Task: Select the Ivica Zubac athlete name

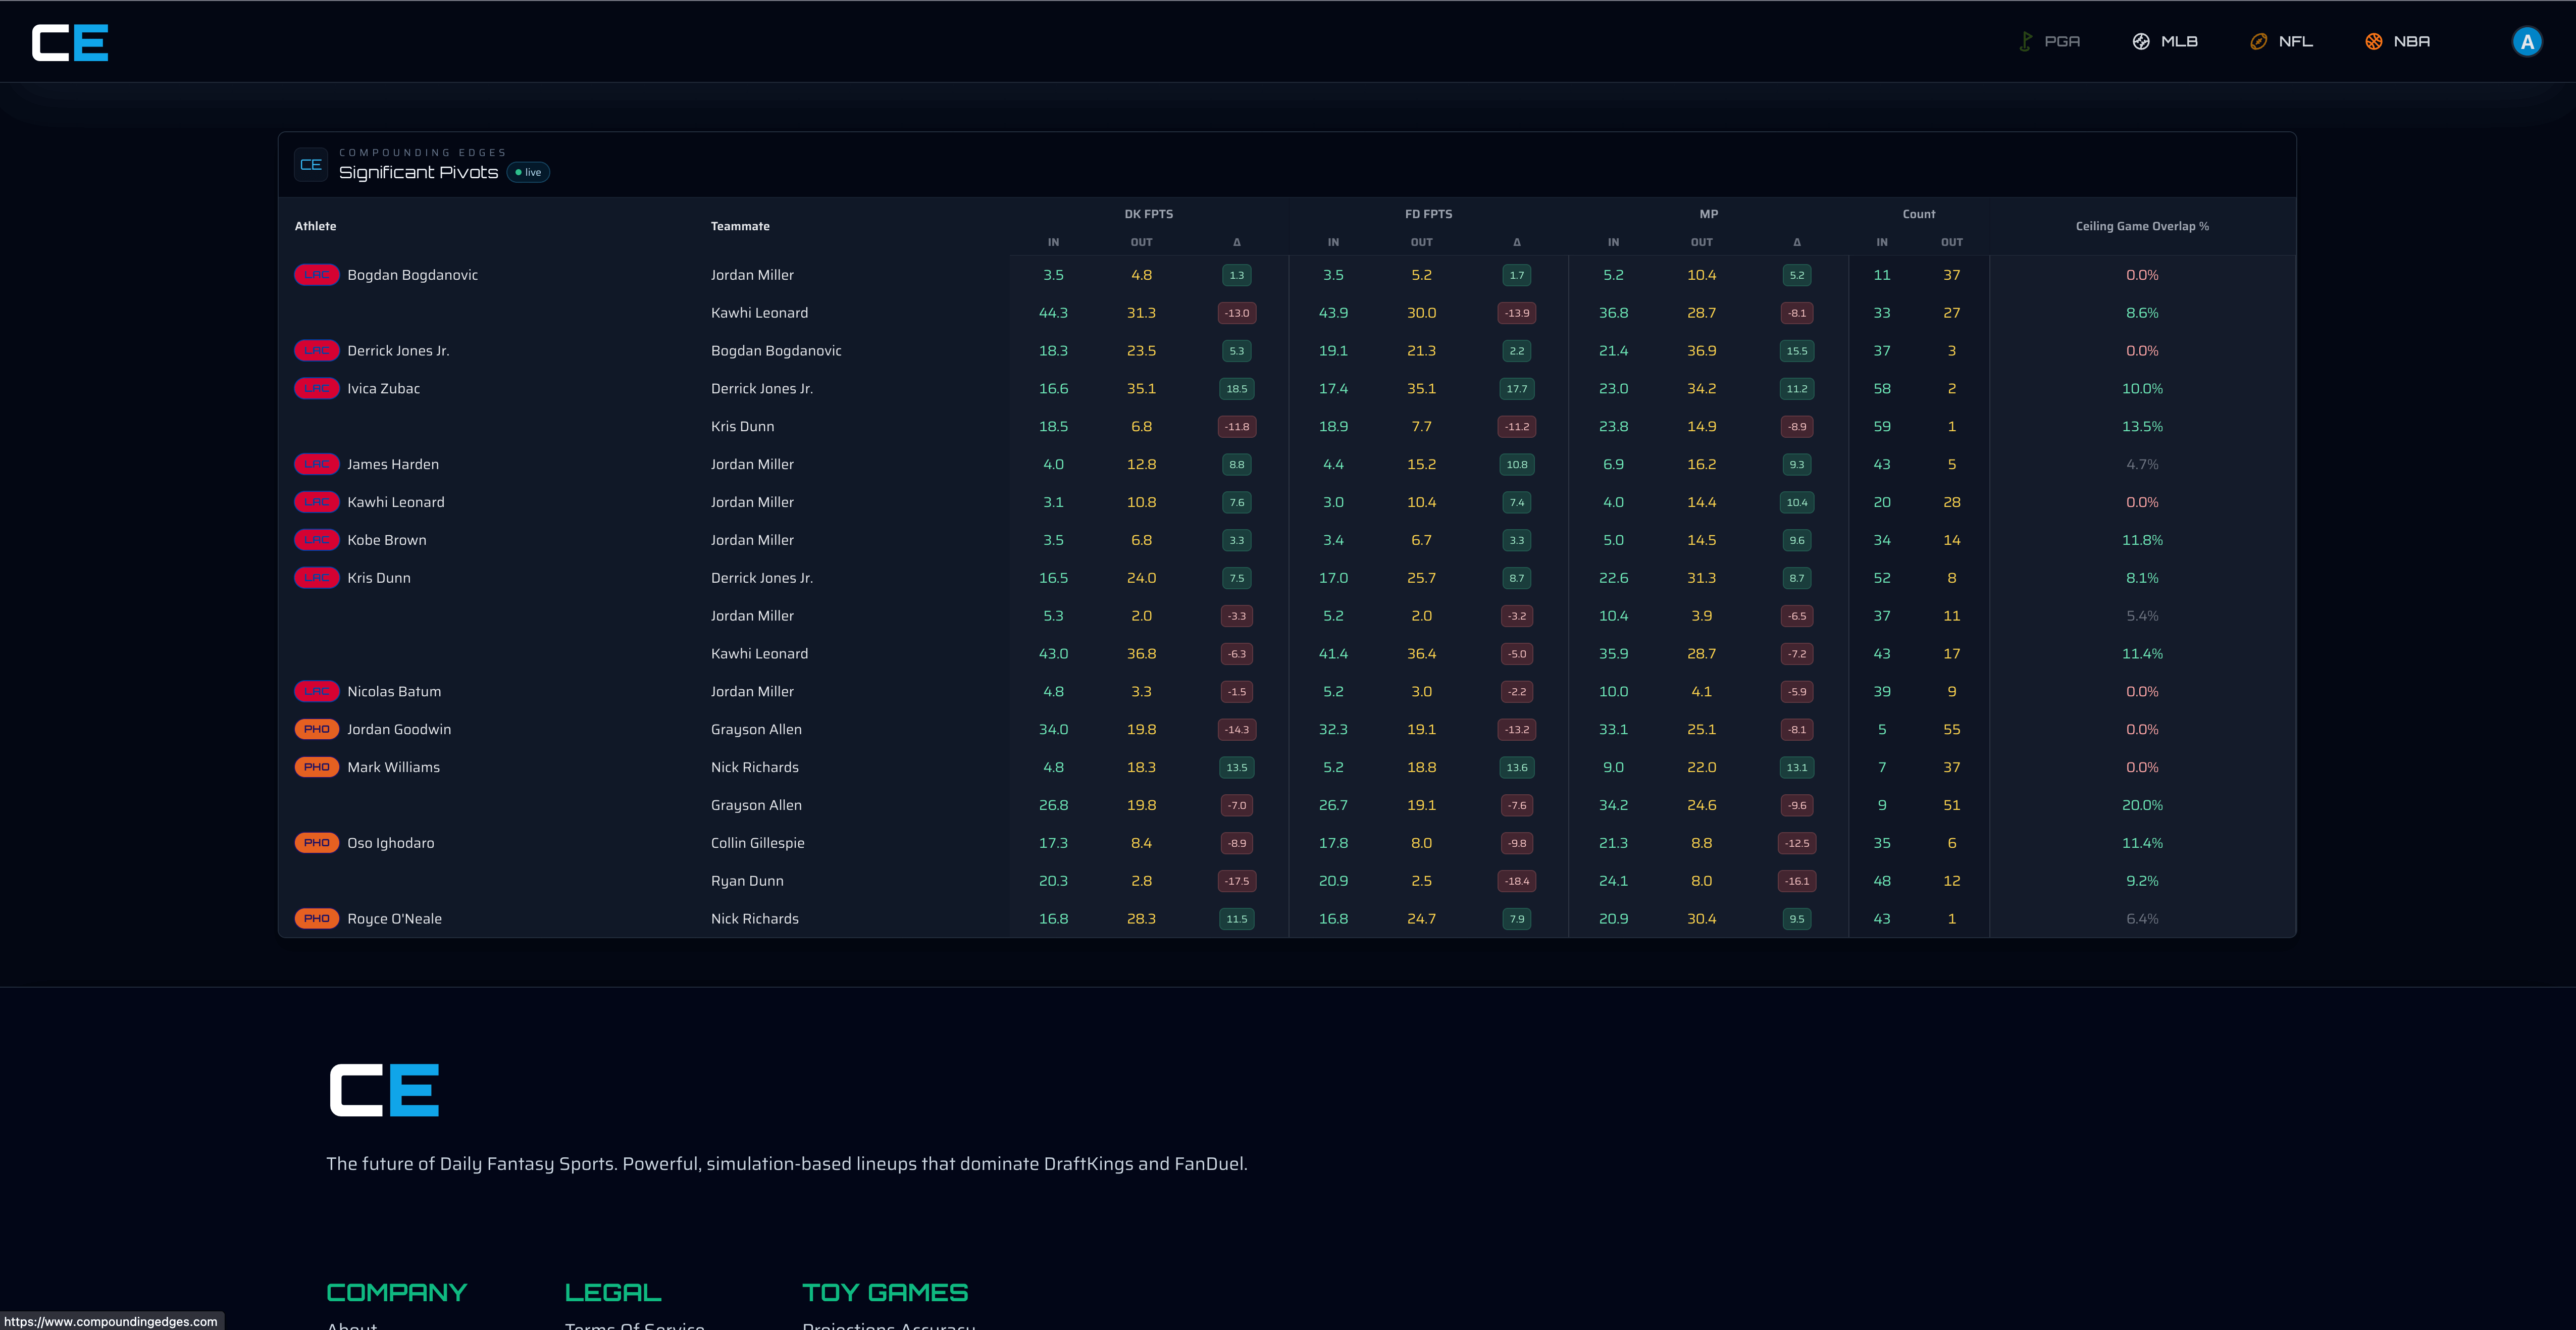Action: (x=383, y=389)
